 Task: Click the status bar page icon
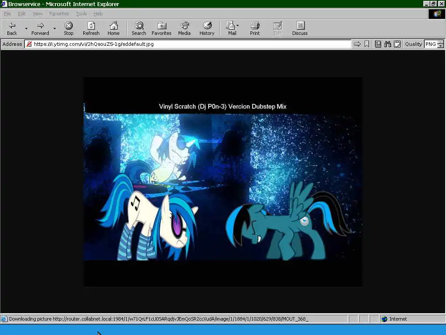[4, 319]
